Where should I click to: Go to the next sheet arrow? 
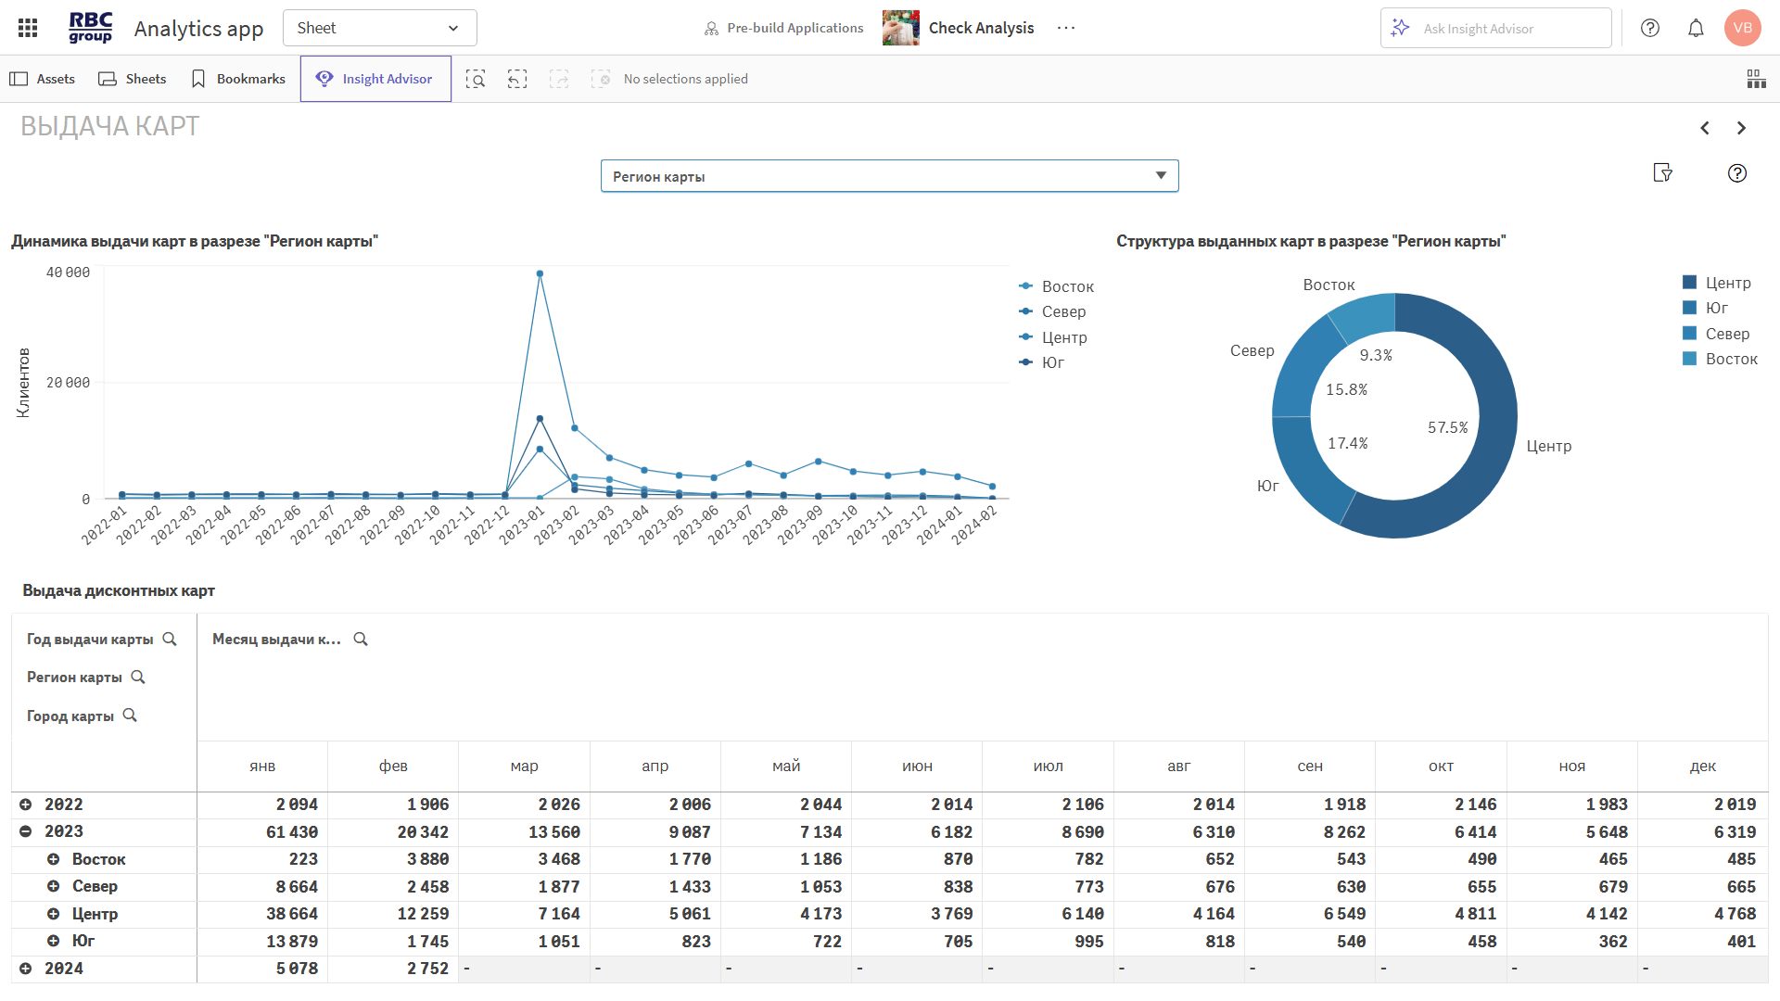point(1741,128)
